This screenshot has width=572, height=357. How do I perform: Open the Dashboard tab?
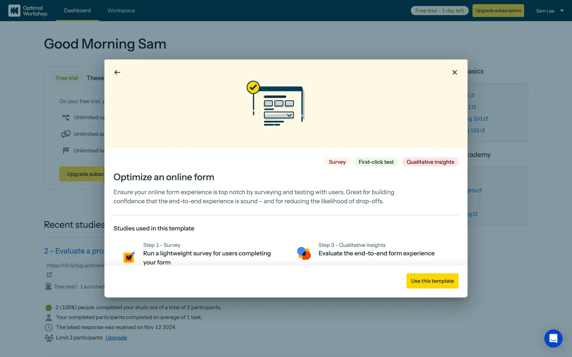pyautogui.click(x=77, y=11)
